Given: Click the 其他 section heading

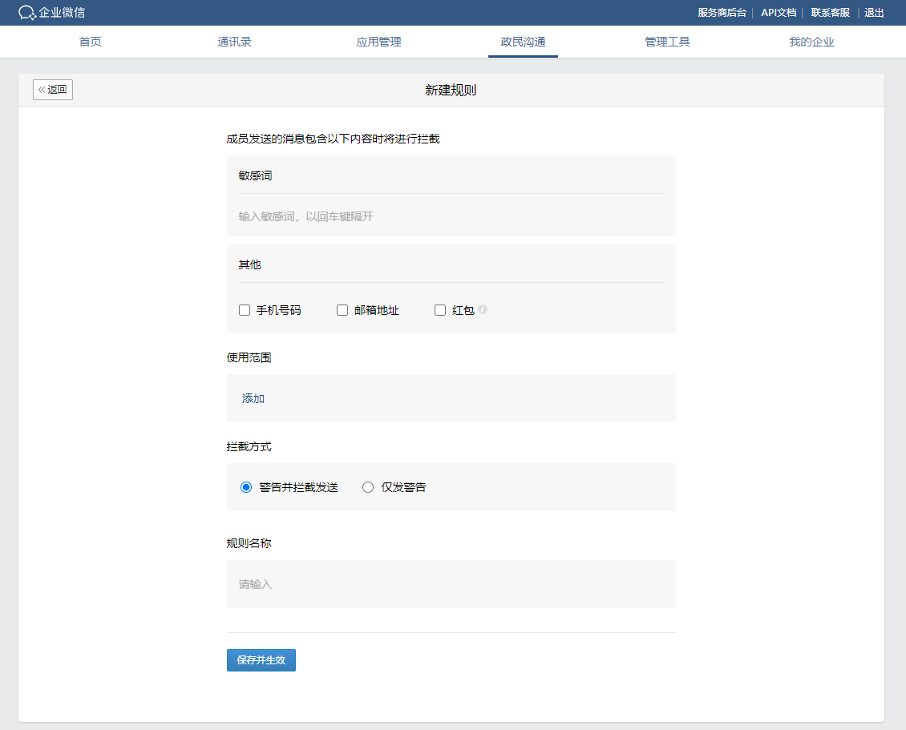Looking at the screenshot, I should tap(249, 264).
